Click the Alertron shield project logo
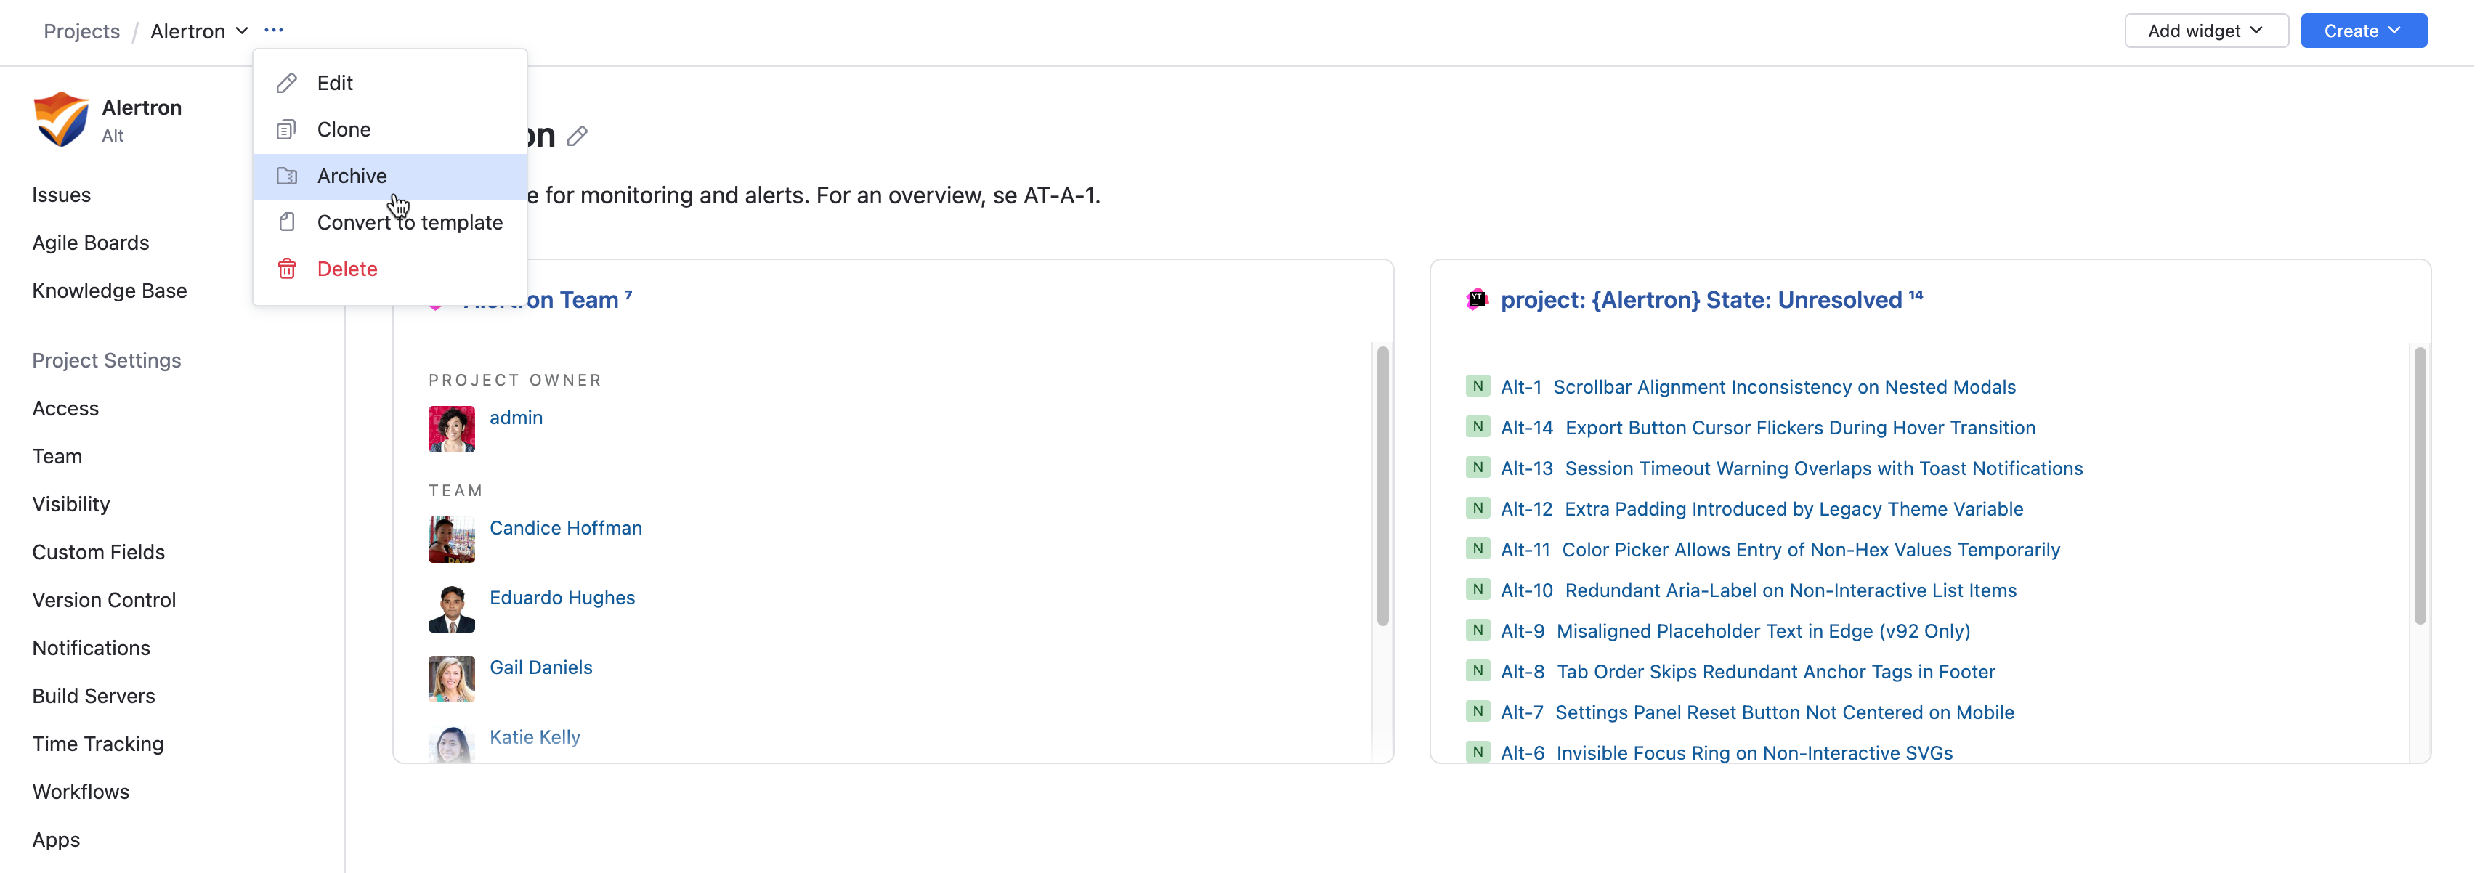The height and width of the screenshot is (873, 2480). click(60, 119)
